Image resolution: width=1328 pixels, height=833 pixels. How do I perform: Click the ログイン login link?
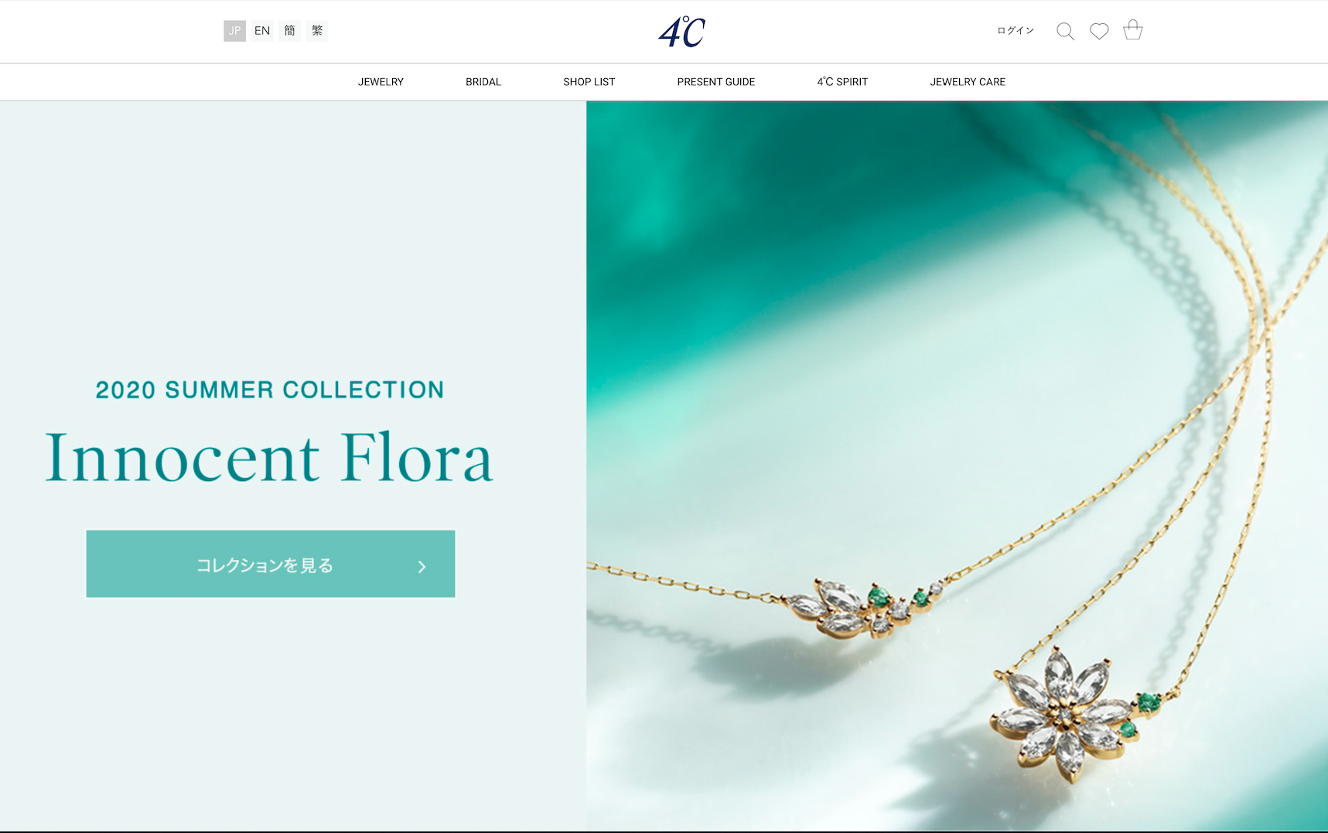tap(1016, 31)
